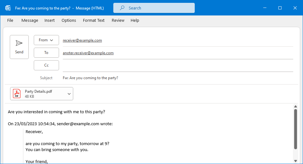The width and height of the screenshot is (303, 164).
Task: Open the Review tab
Action: point(118,20)
